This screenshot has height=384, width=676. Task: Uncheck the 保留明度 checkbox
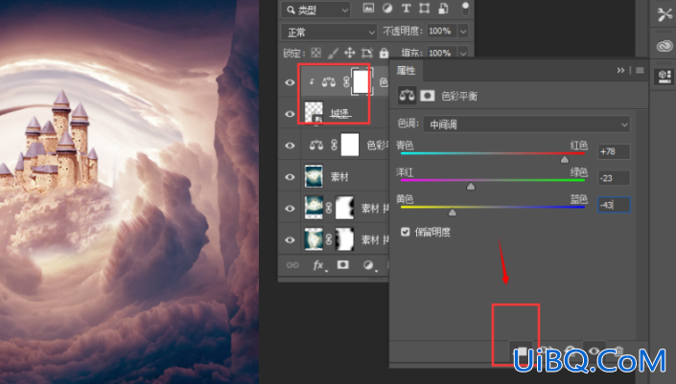point(405,232)
